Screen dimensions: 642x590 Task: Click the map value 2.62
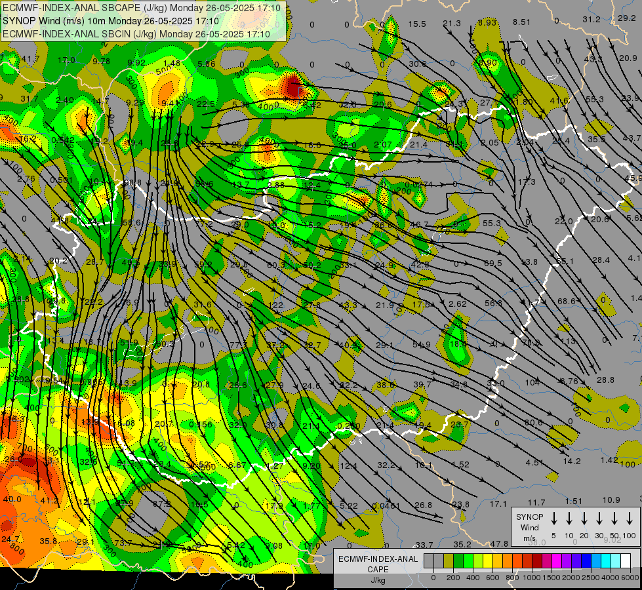tap(457, 304)
